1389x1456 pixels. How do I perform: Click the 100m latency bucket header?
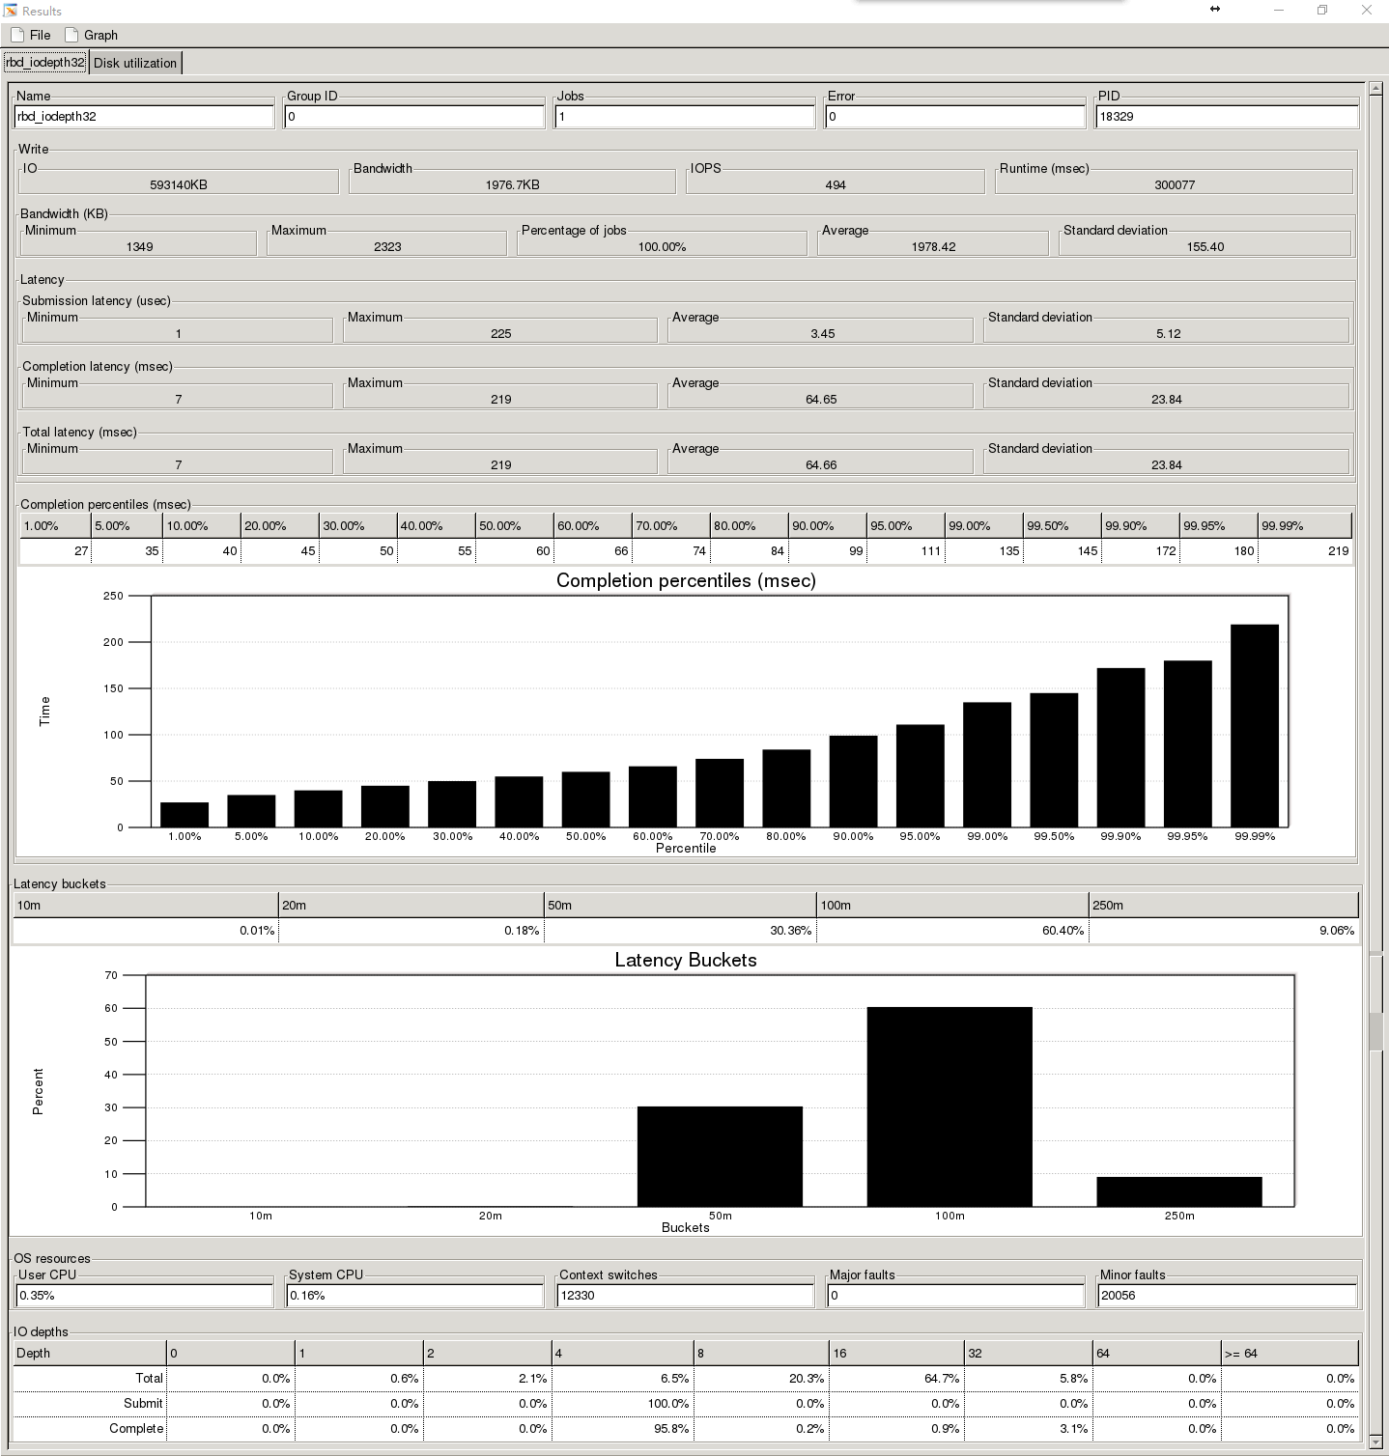tap(952, 905)
